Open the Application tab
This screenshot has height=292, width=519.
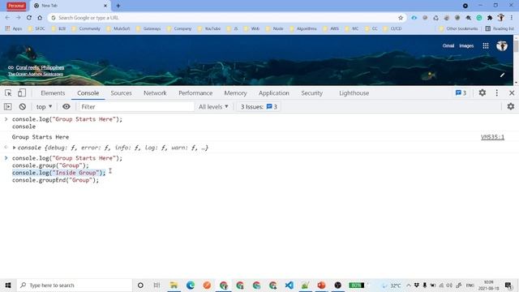274,93
